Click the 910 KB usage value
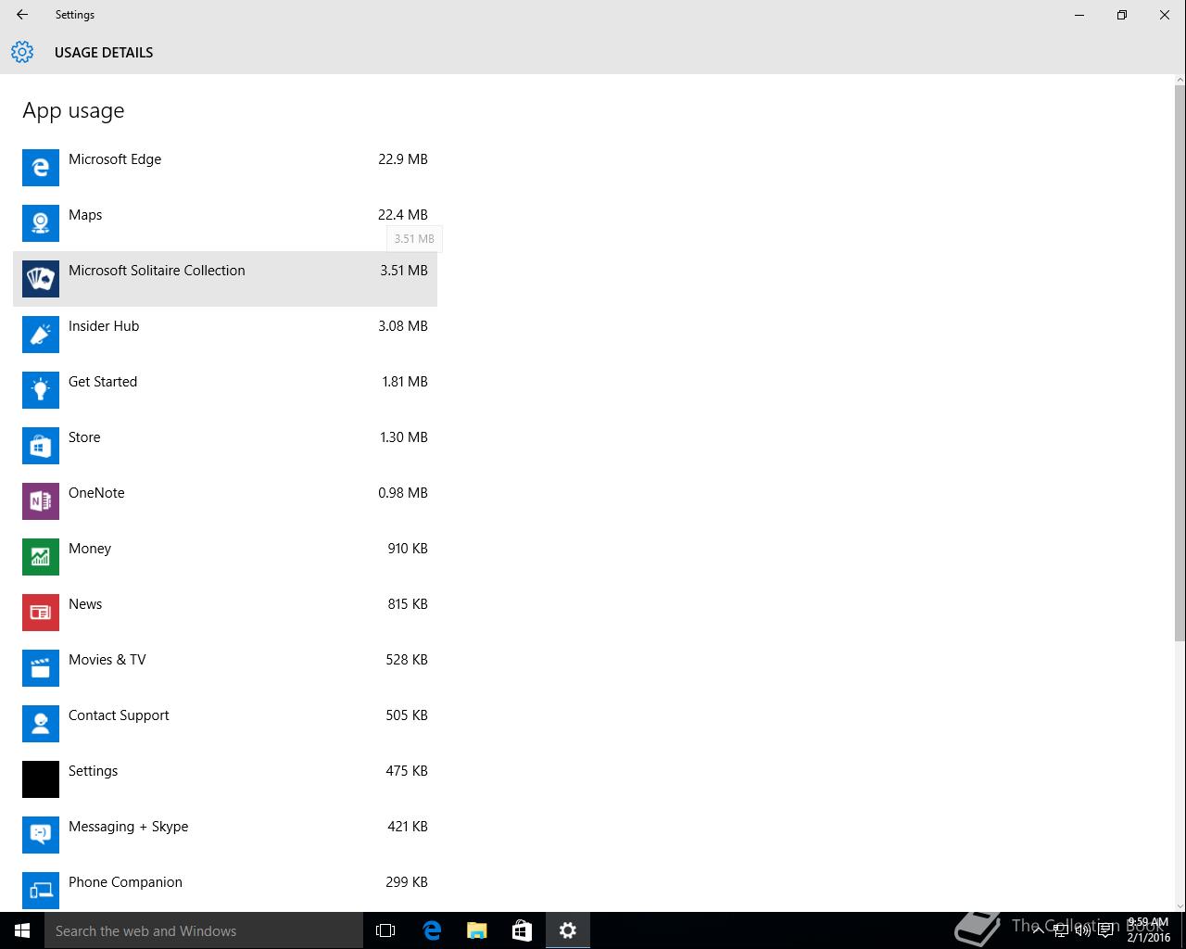This screenshot has width=1186, height=949. pos(408,549)
